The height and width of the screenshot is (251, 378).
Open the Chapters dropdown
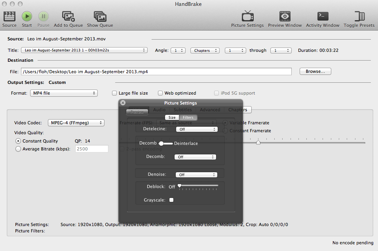tap(205, 50)
